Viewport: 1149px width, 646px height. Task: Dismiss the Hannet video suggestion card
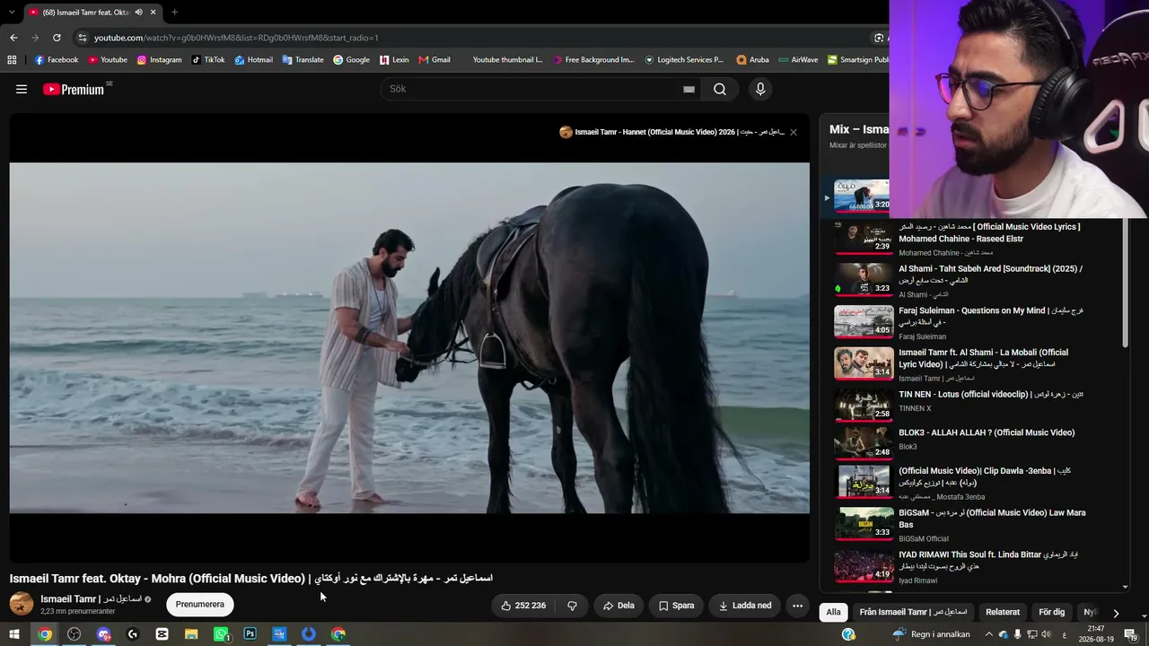coord(794,132)
